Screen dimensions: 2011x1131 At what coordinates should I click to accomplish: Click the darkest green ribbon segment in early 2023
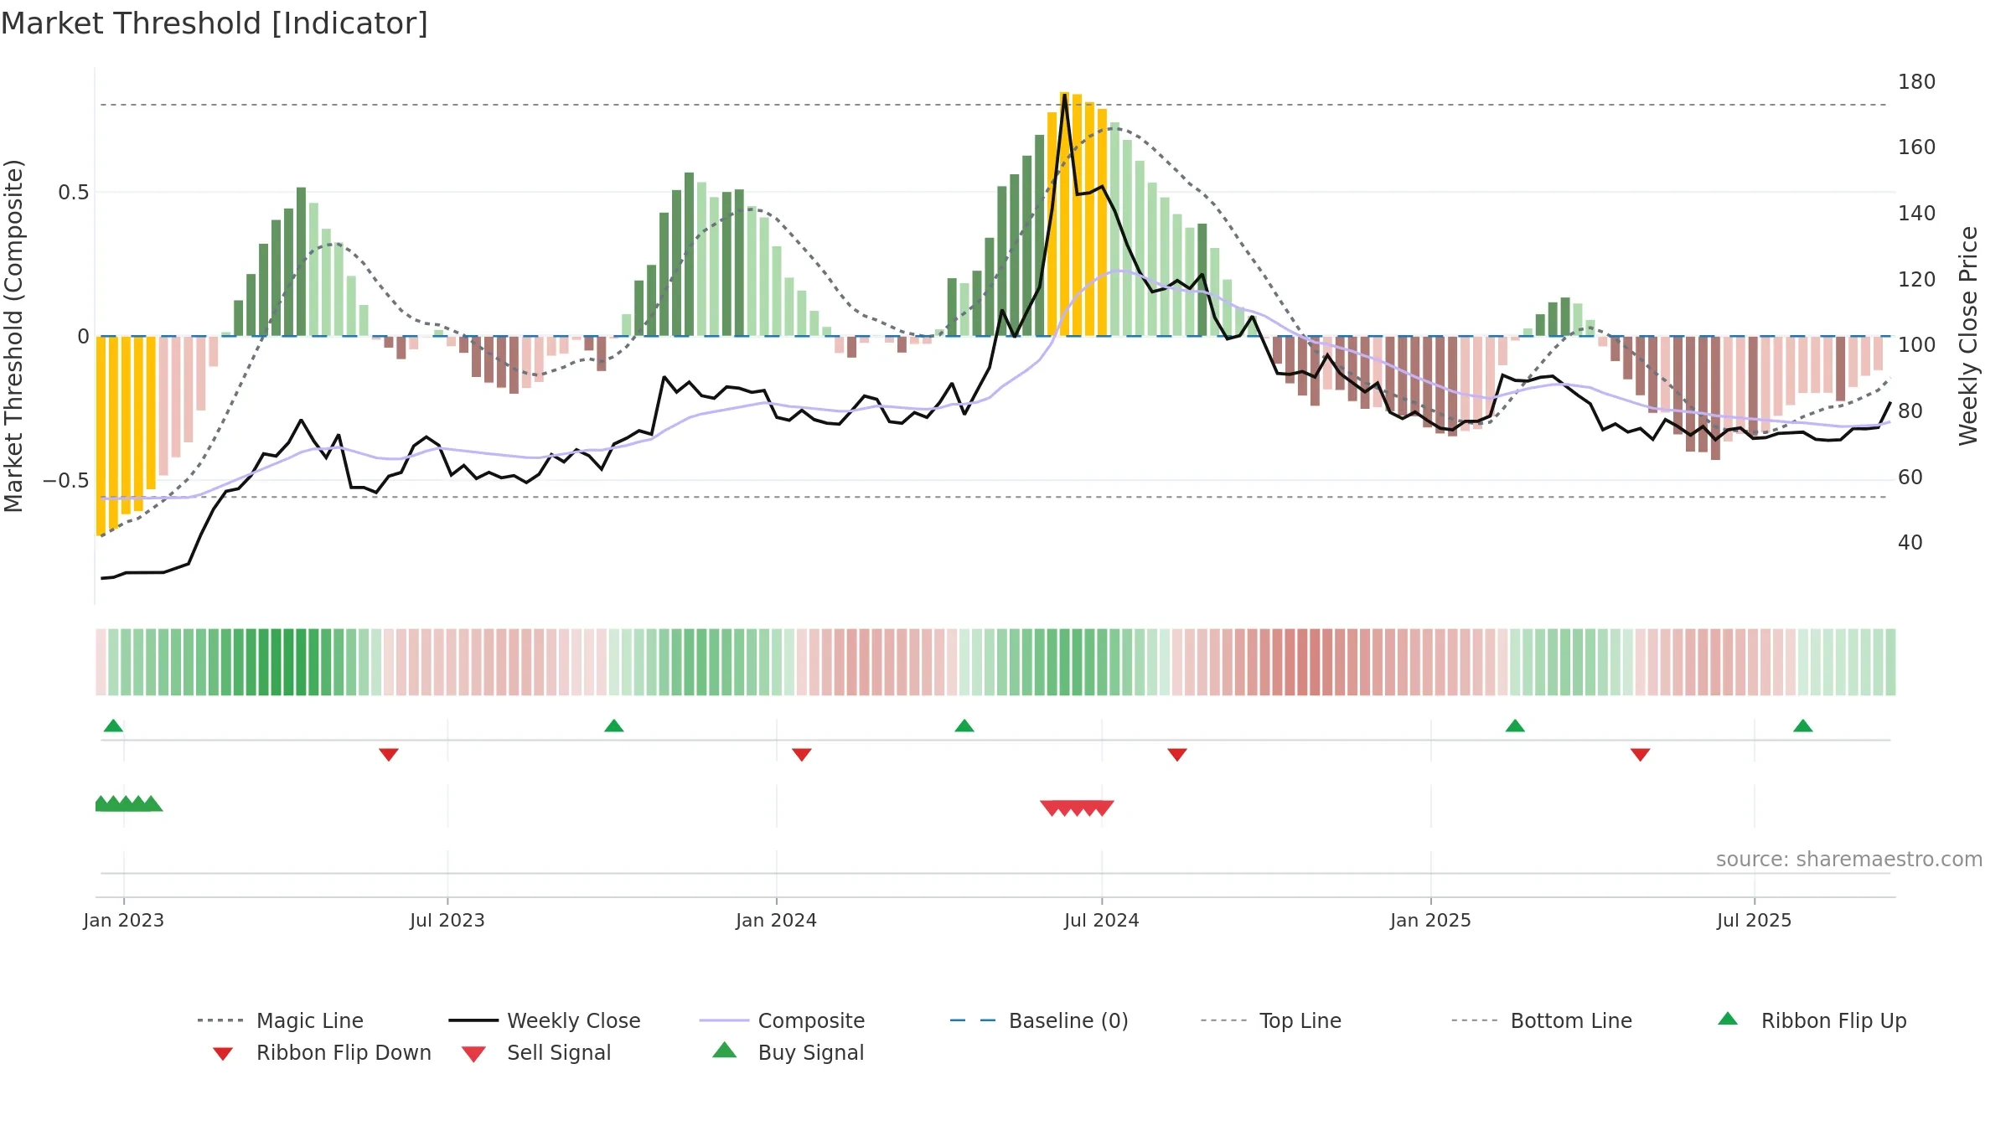point(288,662)
